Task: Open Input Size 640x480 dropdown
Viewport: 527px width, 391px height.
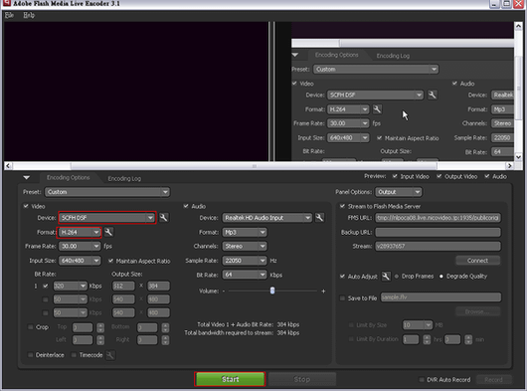Action: (80, 261)
